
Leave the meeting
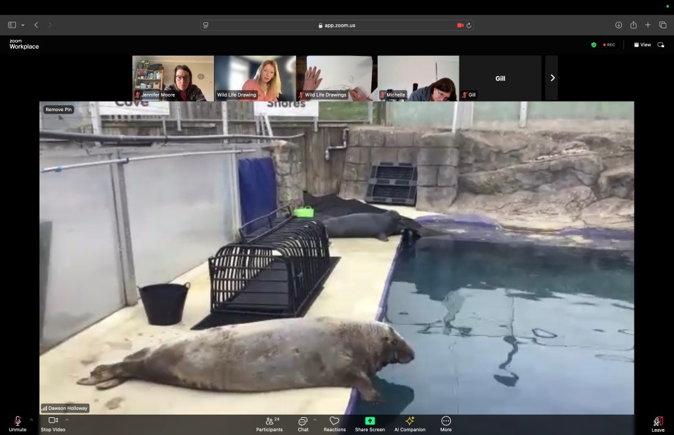click(658, 424)
